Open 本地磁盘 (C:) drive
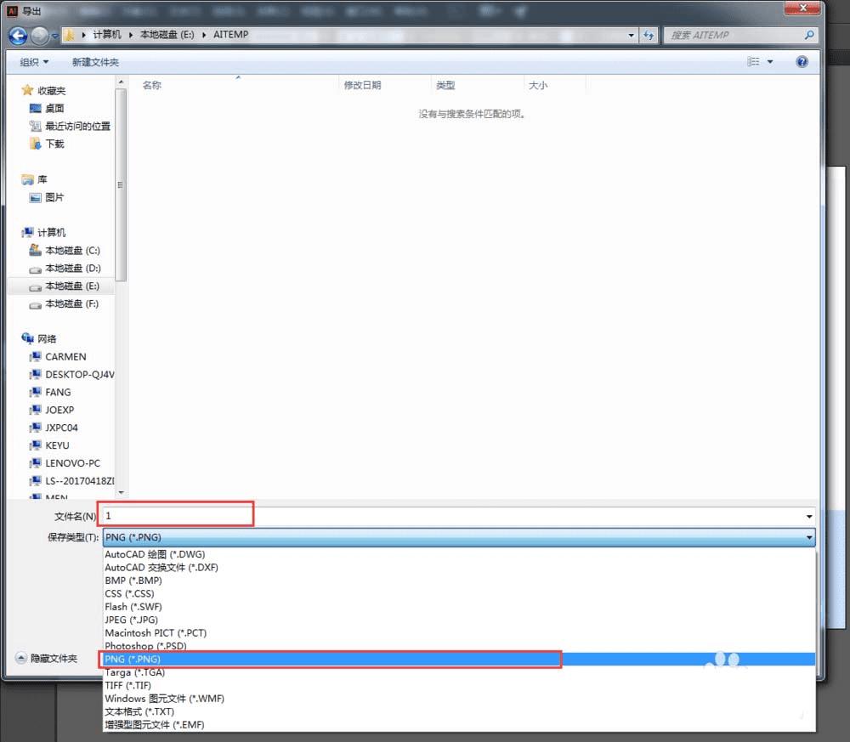The width and height of the screenshot is (850, 742). [x=72, y=251]
